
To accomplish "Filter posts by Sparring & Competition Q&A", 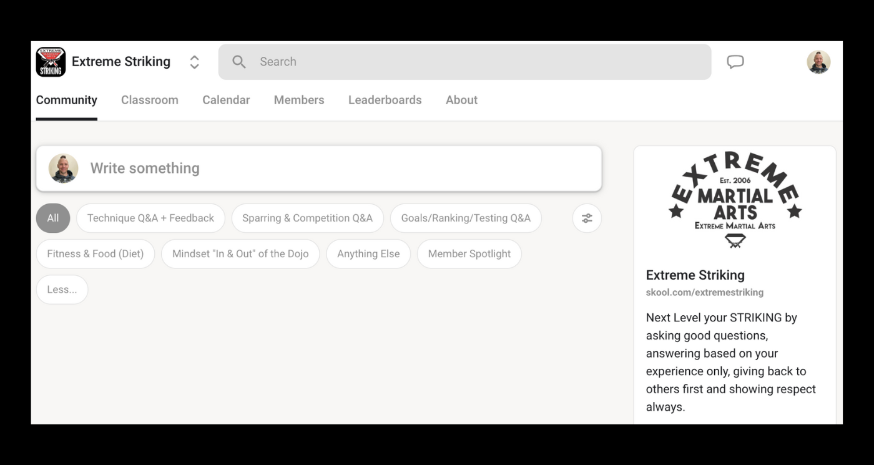I will [x=307, y=218].
